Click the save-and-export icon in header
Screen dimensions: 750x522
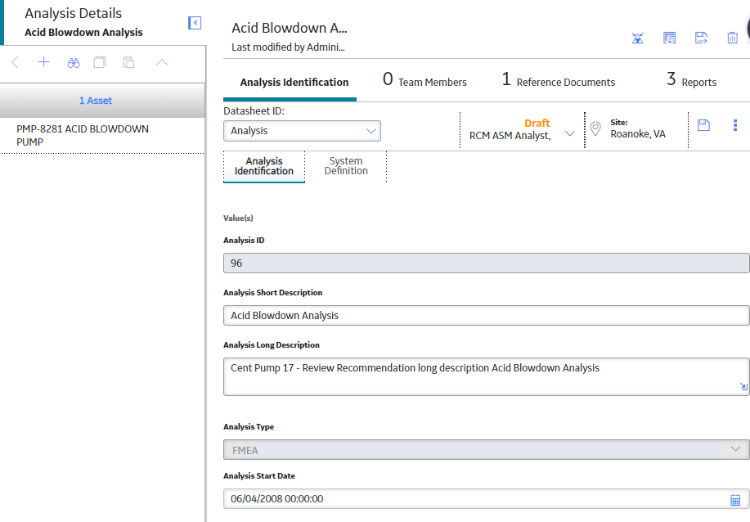pos(701,38)
